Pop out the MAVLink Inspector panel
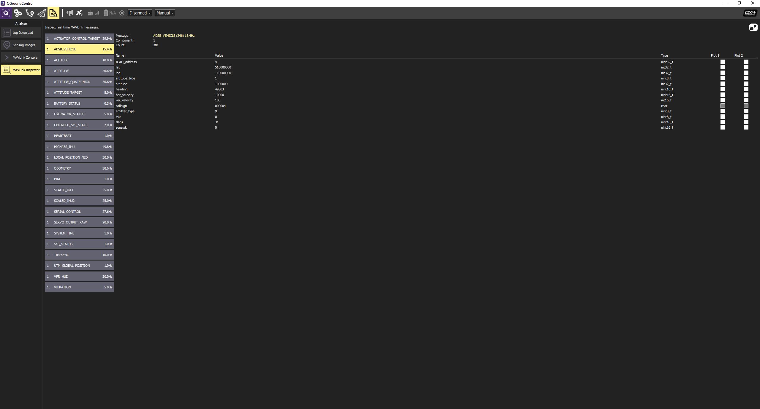This screenshot has width=760, height=409. 753,27
